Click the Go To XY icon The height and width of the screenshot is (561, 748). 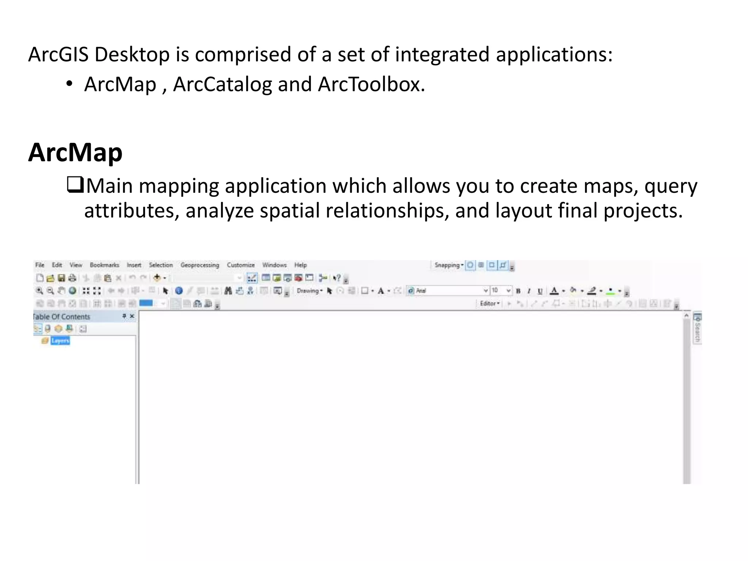pos(250,291)
